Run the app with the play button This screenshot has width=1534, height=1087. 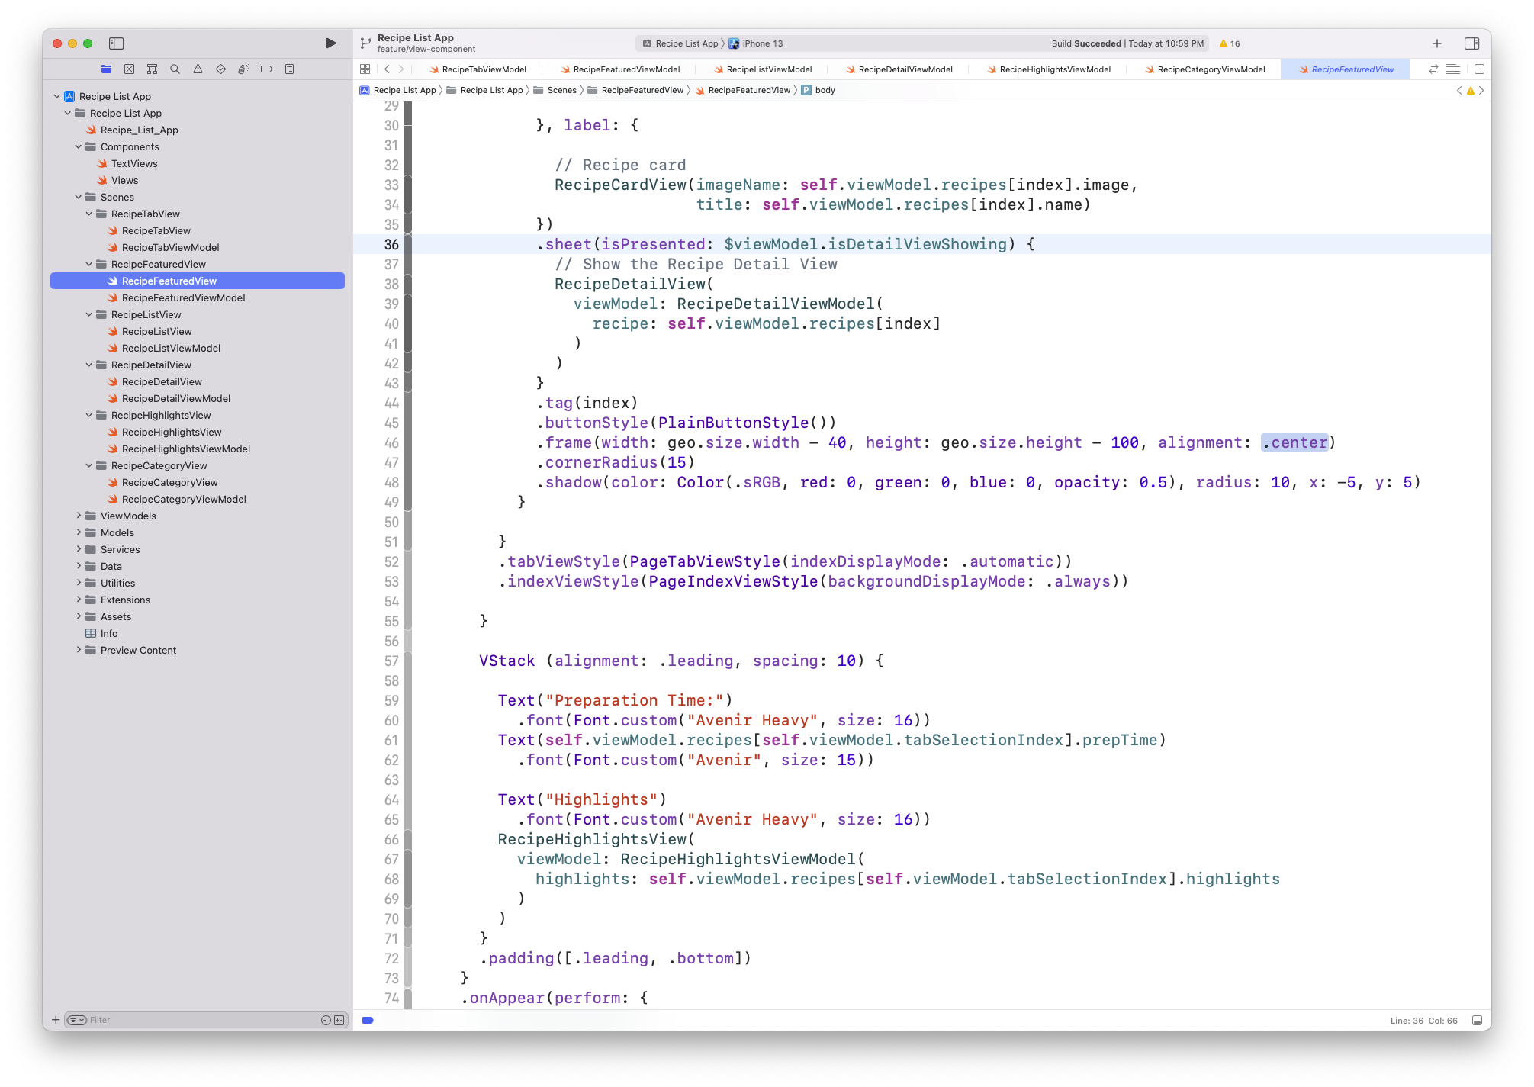coord(331,43)
